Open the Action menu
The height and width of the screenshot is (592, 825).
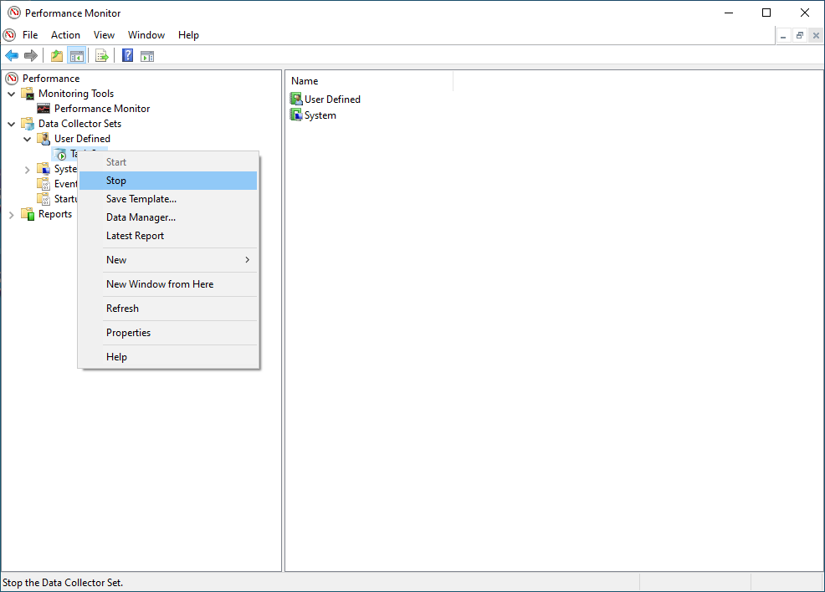[65, 35]
